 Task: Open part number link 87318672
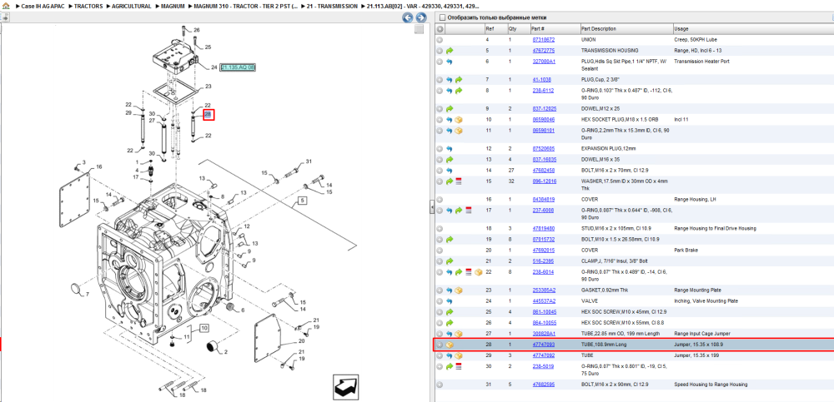pos(544,40)
